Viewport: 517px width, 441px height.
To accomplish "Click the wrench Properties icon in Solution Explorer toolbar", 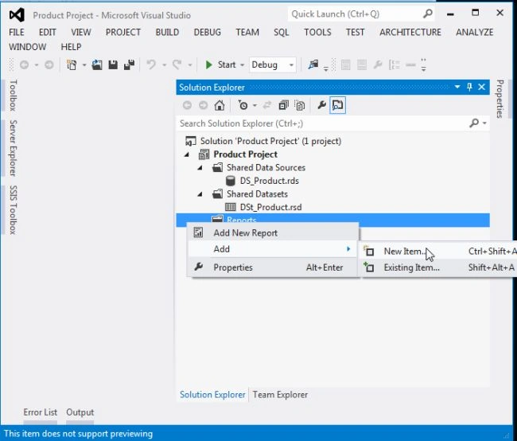I will point(321,105).
